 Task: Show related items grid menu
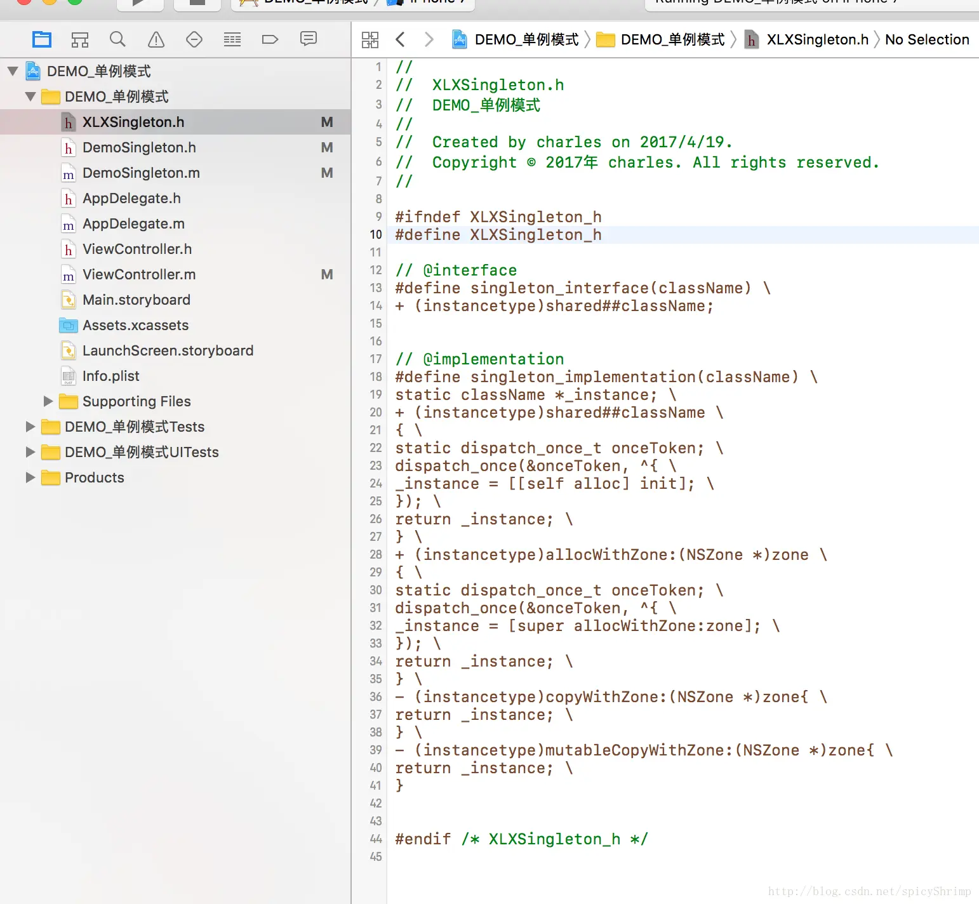click(x=370, y=39)
